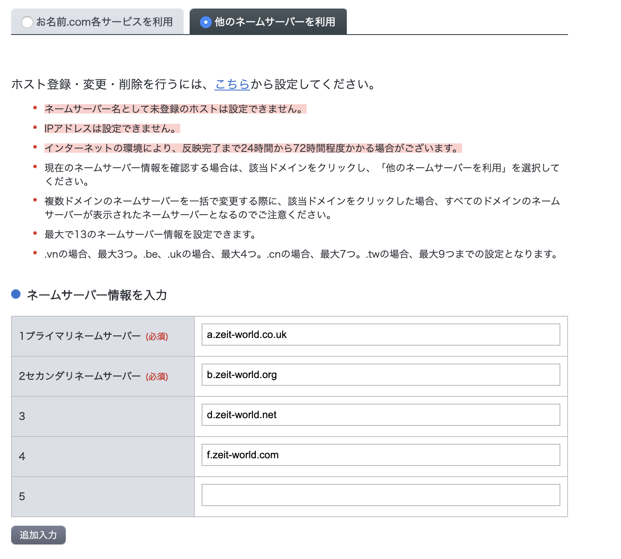Click the 1プライマリネームサーバー label cell

(103, 336)
